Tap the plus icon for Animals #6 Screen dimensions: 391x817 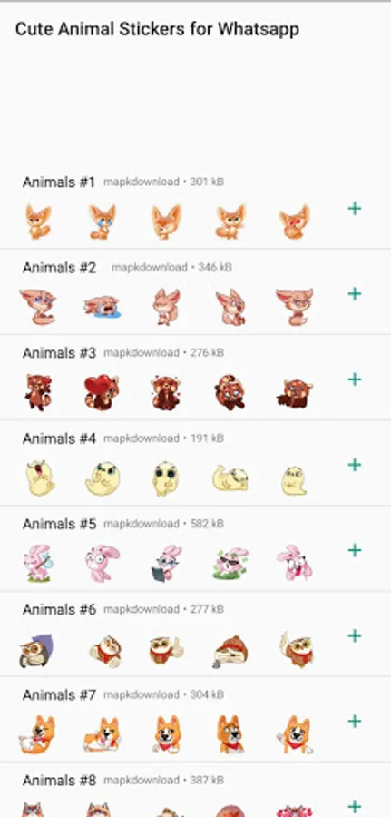(x=355, y=635)
